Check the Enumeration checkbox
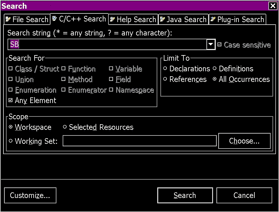Viewport: 279px width, 212px height. [x=11, y=90]
